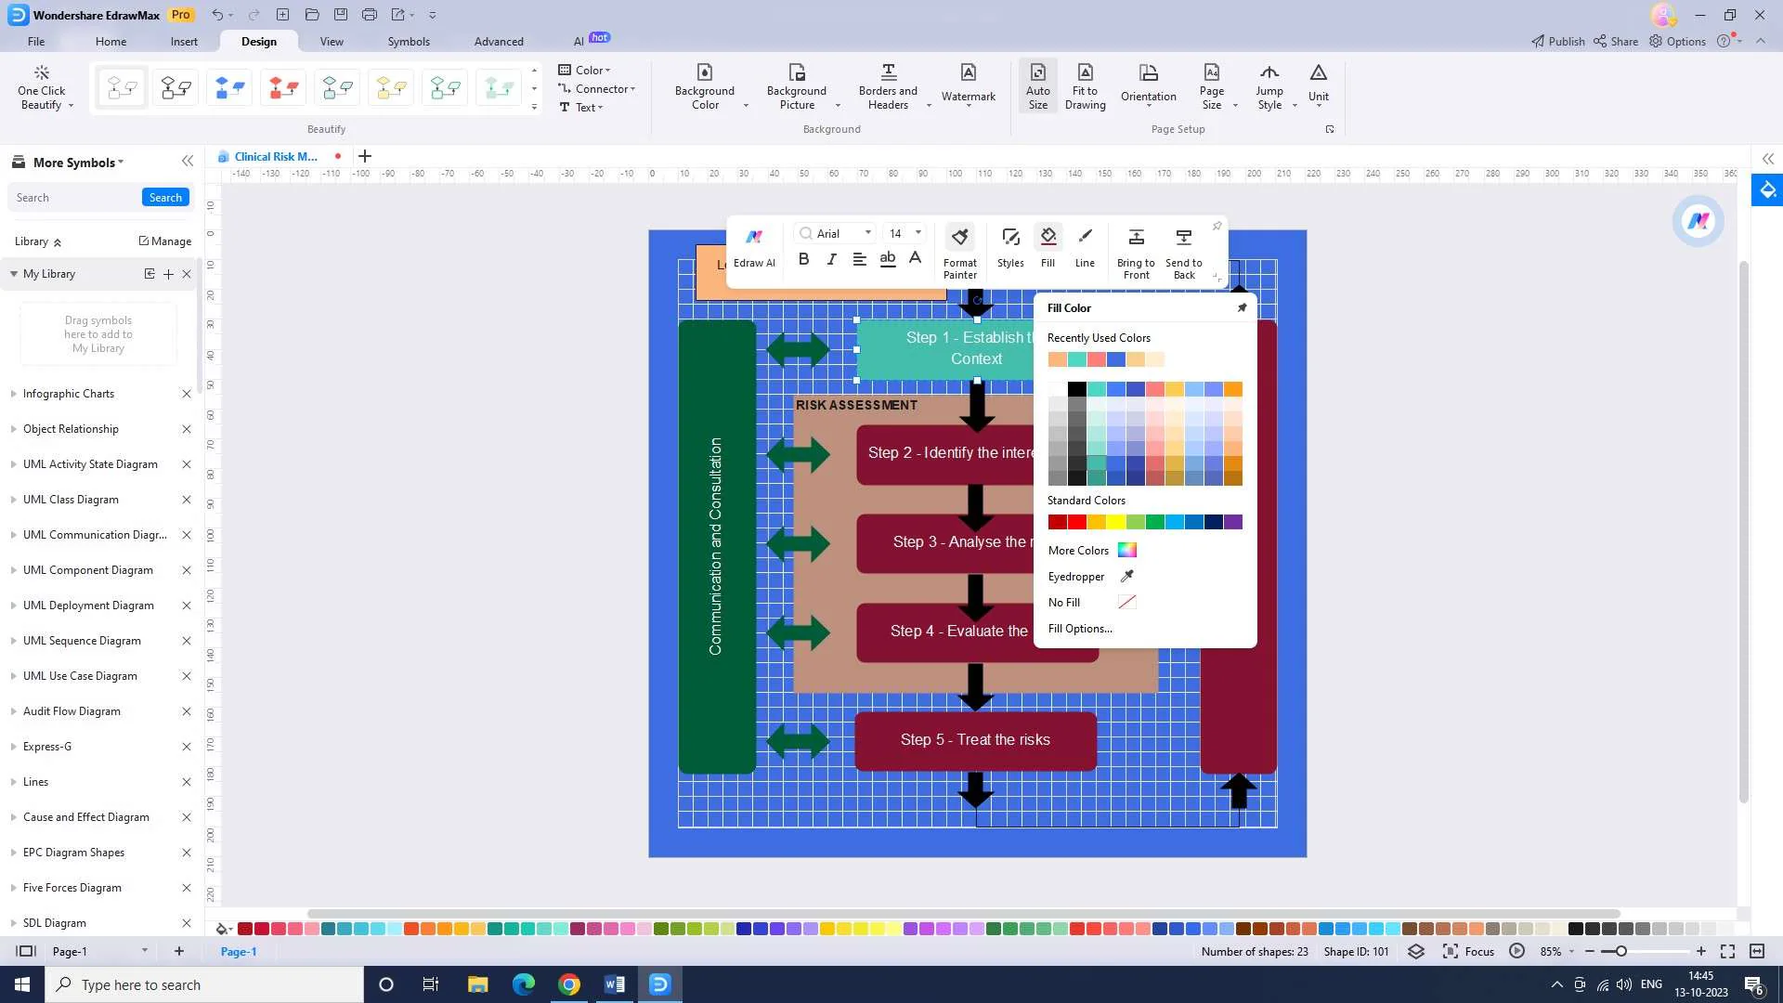Viewport: 1783px width, 1003px height.
Task: Select the Bold formatting icon
Action: (x=803, y=260)
